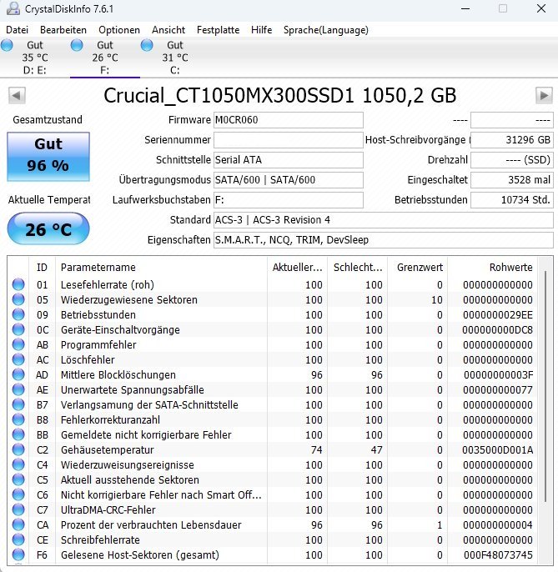Click status orb for Mittlere Blocklöschungen row

[x=18, y=374]
